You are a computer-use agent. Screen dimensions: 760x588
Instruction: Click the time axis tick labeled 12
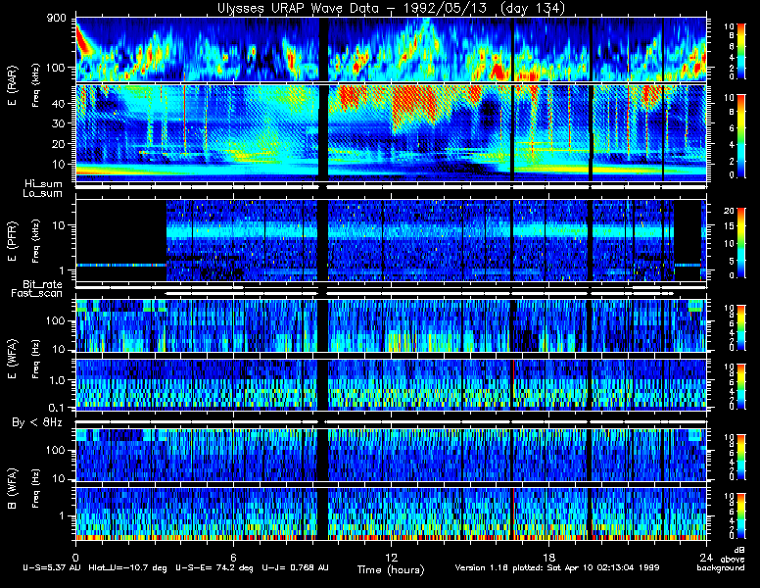click(x=391, y=557)
